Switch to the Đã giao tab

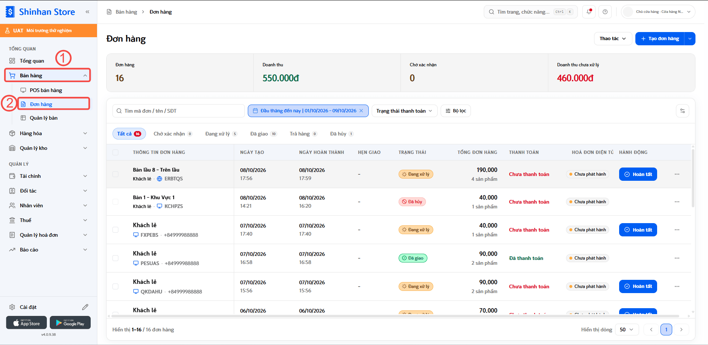point(263,134)
